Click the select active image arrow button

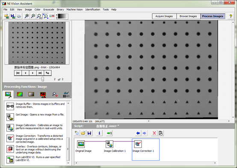point(47,73)
